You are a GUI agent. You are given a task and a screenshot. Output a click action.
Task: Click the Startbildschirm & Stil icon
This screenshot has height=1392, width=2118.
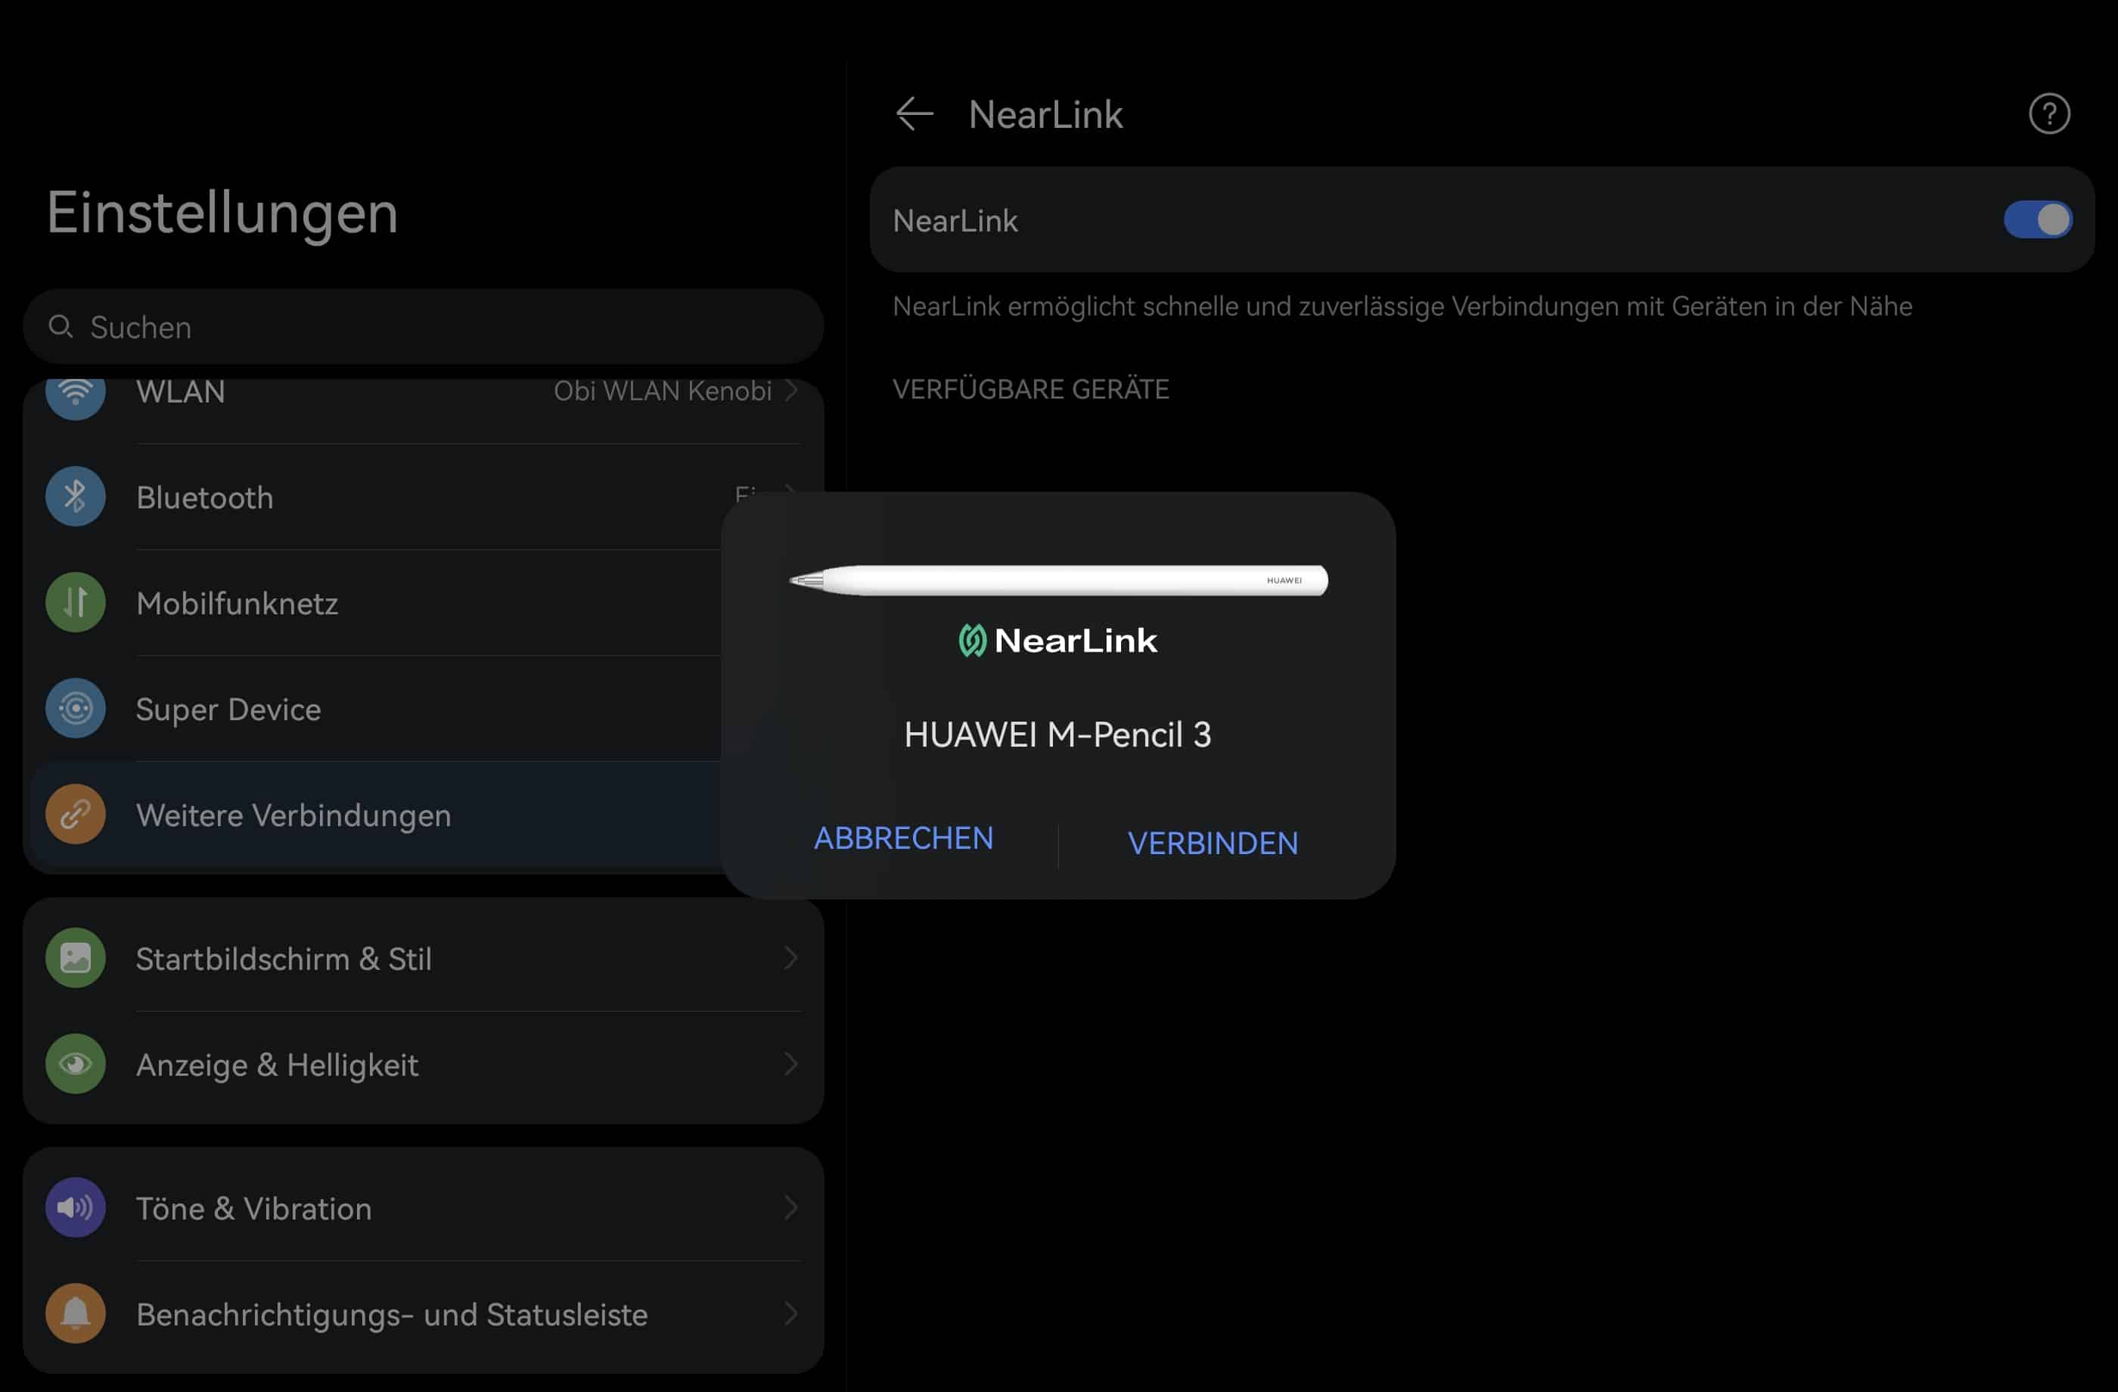click(x=76, y=959)
